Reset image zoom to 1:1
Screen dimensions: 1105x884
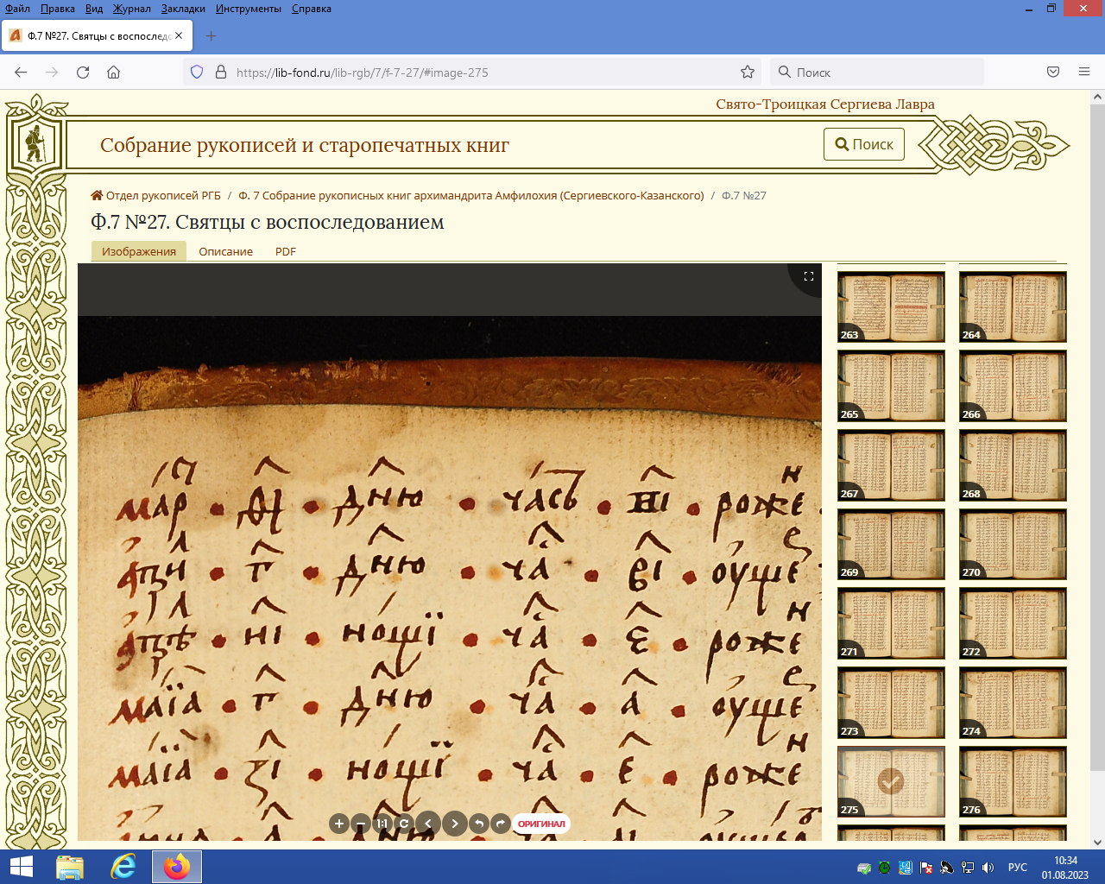pos(382,824)
